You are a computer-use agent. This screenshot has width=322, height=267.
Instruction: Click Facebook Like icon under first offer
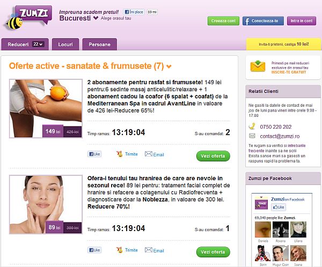point(94,154)
